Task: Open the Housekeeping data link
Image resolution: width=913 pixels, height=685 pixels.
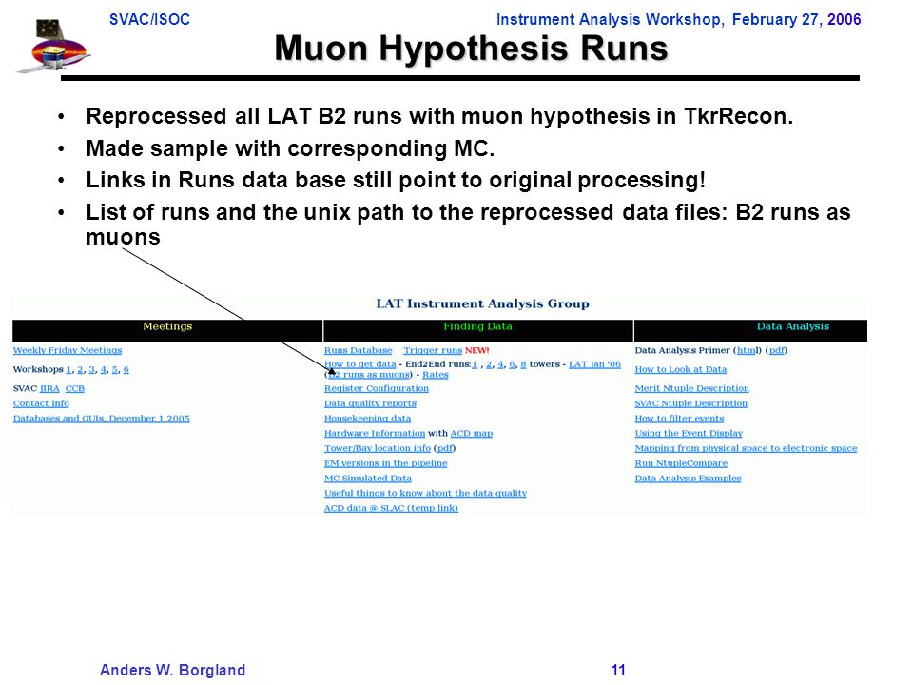Action: click(367, 419)
